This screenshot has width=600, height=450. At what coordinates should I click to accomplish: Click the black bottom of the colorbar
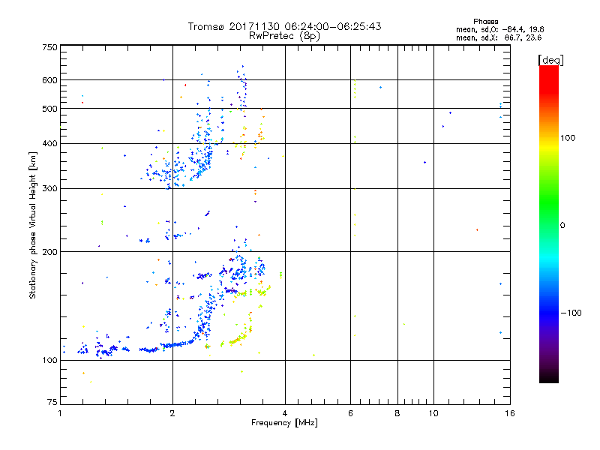[549, 377]
